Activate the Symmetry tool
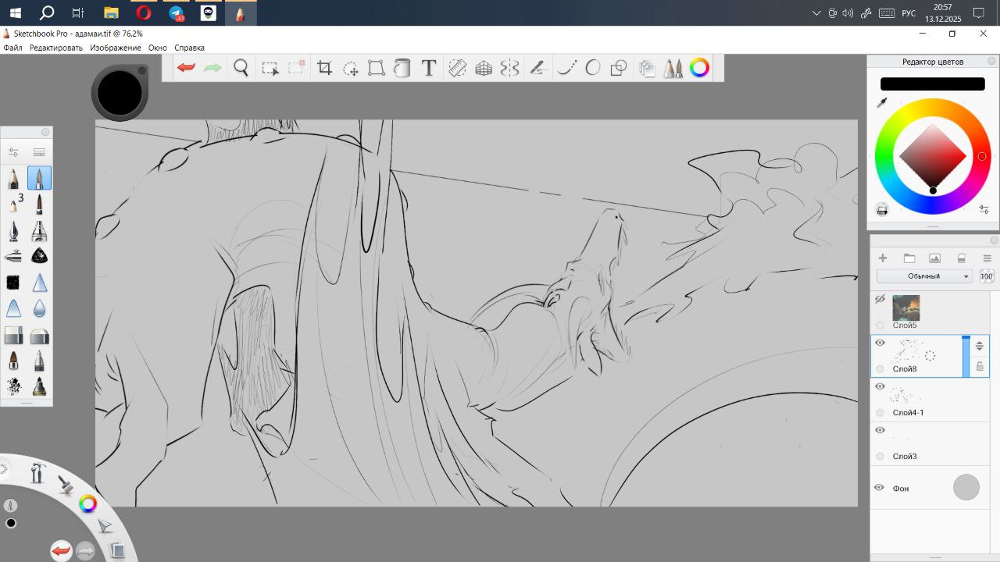 tap(509, 68)
